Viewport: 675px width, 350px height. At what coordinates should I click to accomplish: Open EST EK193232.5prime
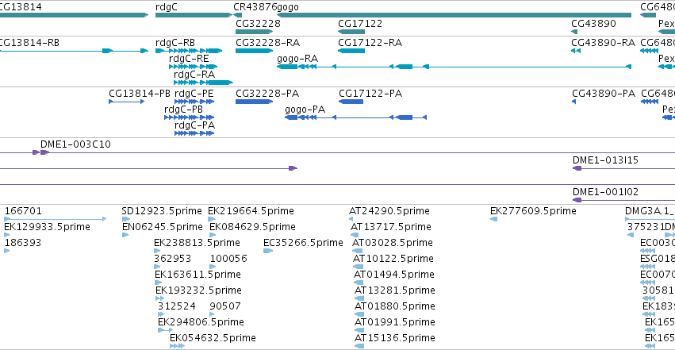198,290
